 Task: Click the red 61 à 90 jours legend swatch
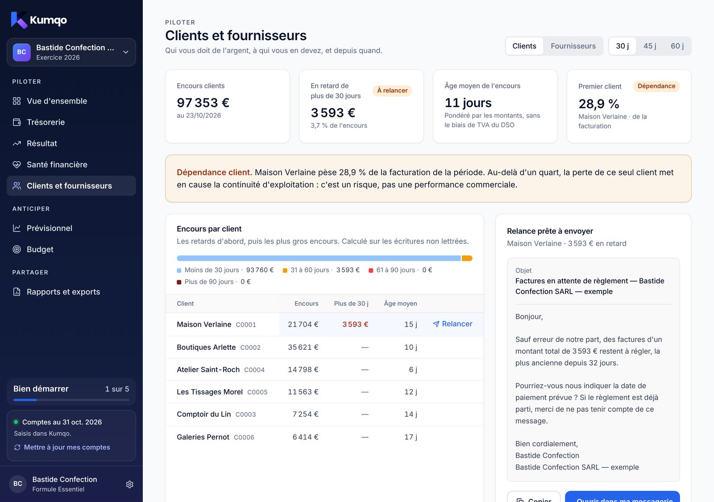371,270
